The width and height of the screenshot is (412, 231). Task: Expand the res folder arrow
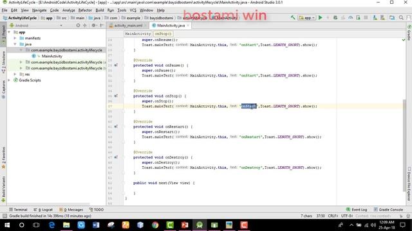15,74
